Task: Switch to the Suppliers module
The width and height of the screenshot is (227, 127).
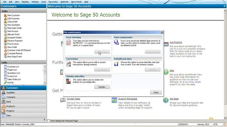Action: tap(23, 92)
